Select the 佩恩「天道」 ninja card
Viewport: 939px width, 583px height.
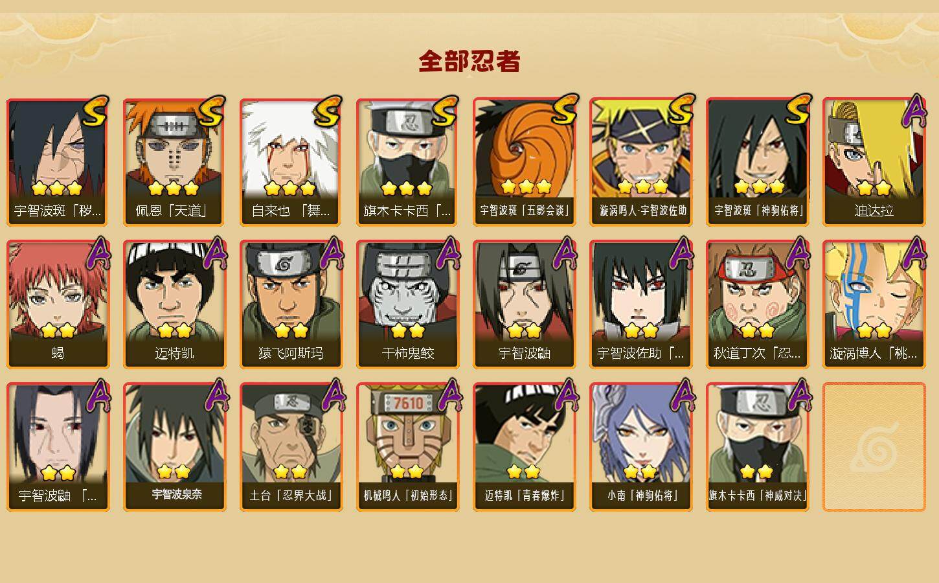pyautogui.click(x=175, y=162)
